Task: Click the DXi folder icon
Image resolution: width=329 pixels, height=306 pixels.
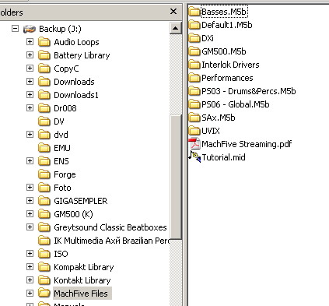Action: pyautogui.click(x=194, y=38)
